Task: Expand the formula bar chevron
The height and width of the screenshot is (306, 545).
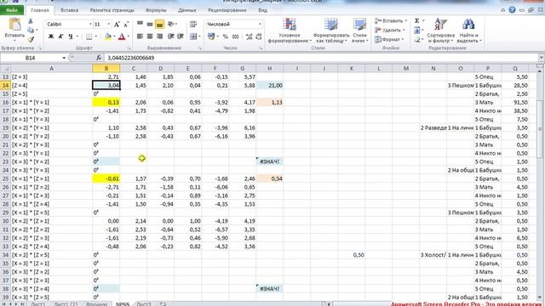Action: [542, 58]
